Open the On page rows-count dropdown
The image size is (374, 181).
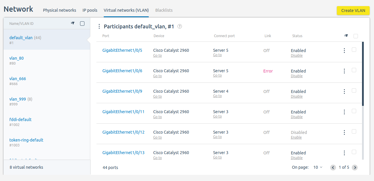(318, 168)
